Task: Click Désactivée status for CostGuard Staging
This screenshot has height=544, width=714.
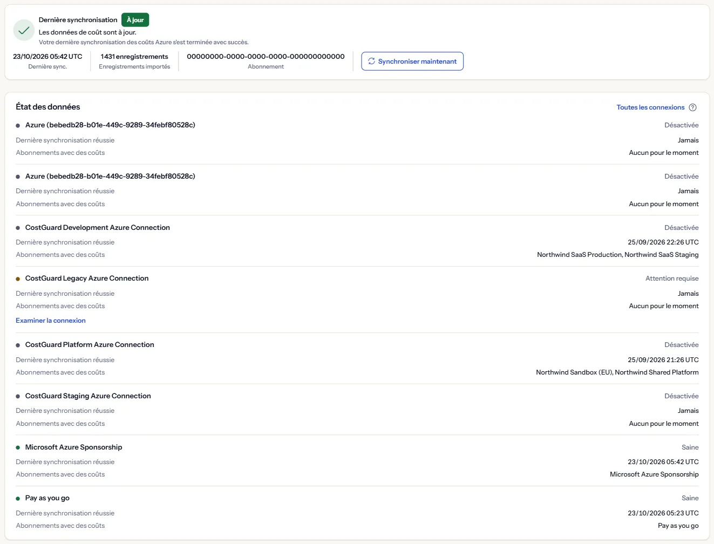Action: click(x=682, y=396)
